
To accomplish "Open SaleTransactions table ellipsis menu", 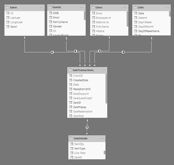I will click(104, 70).
